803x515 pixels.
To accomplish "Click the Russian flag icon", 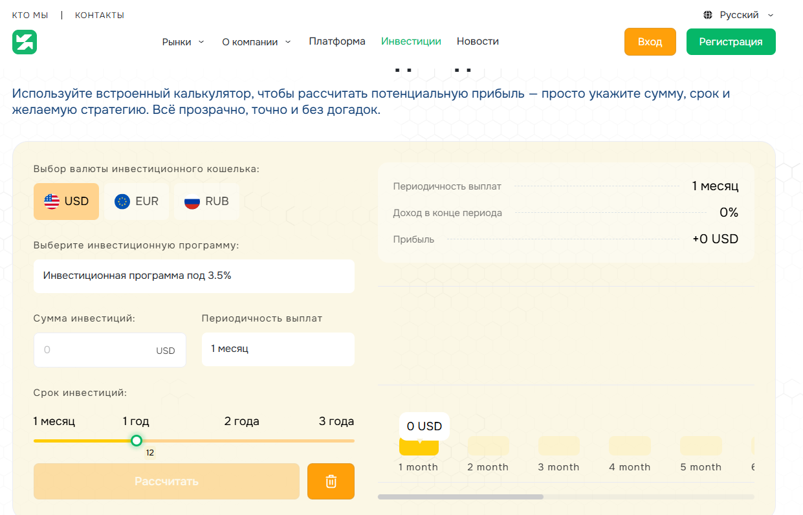I will [192, 201].
